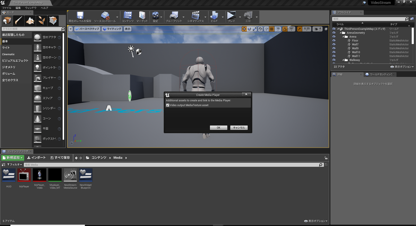Open the Help menu
This screenshot has width=416, height=226.
[44, 8]
